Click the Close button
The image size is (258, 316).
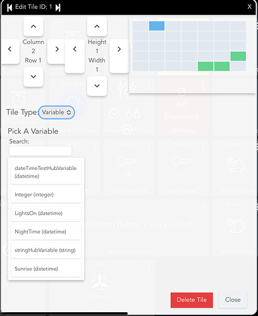pos(233,300)
